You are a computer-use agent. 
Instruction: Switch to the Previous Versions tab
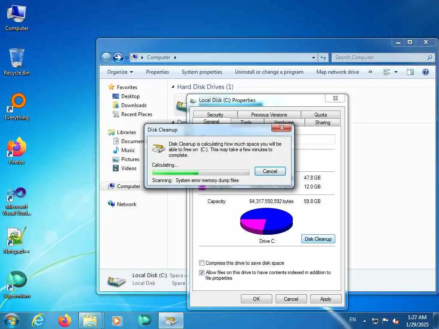click(269, 114)
